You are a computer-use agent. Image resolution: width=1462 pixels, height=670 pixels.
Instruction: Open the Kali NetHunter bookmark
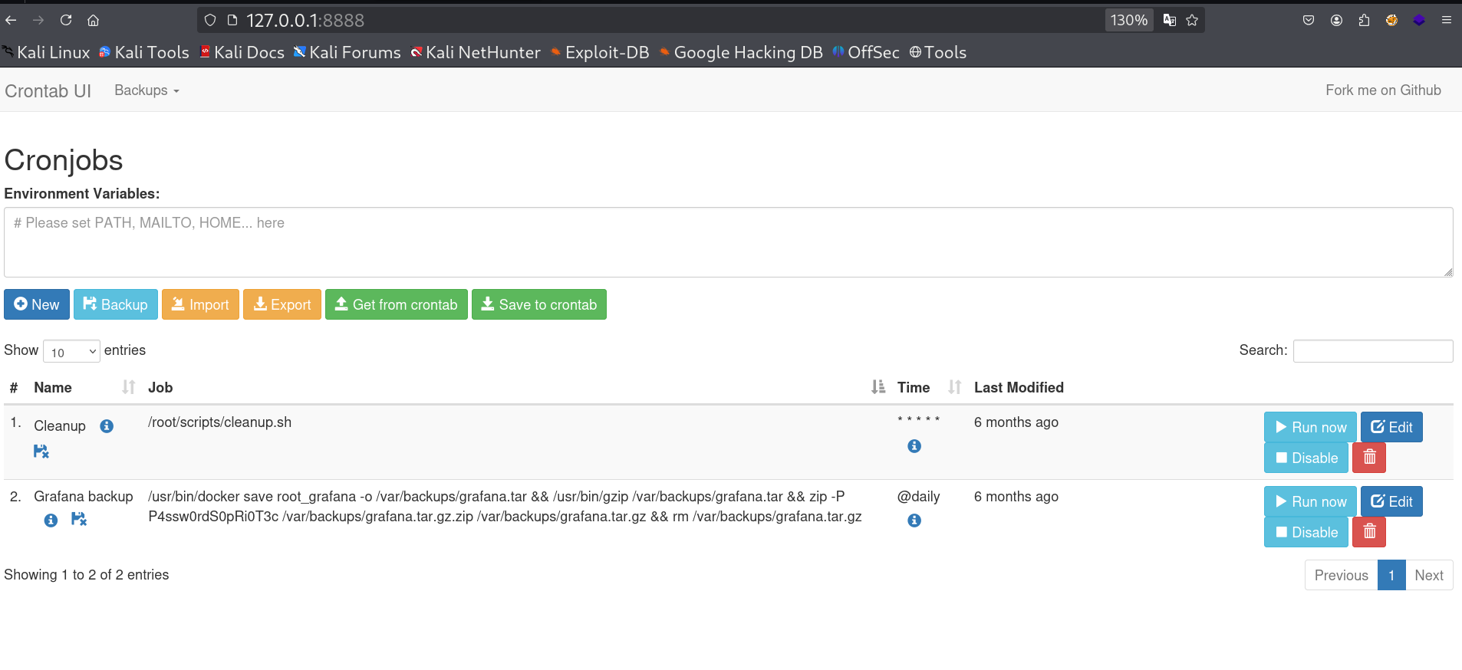pos(476,52)
